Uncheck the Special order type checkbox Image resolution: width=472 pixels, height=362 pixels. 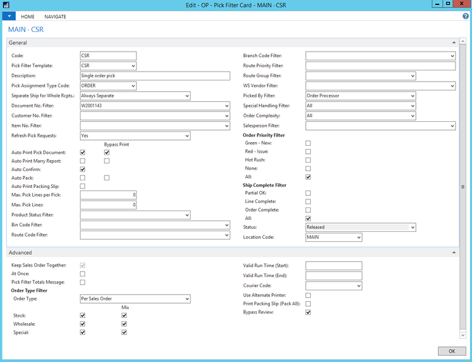tap(82, 332)
